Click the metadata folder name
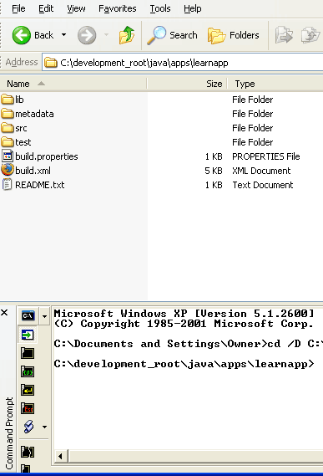 pyautogui.click(x=34, y=114)
